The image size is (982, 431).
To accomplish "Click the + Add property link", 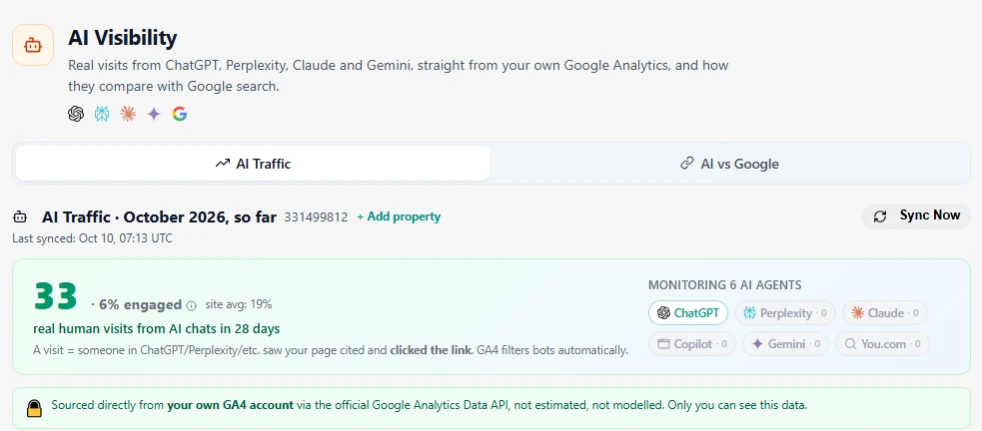I will tap(399, 216).
